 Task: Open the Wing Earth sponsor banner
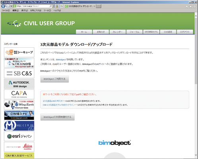[19, 105]
